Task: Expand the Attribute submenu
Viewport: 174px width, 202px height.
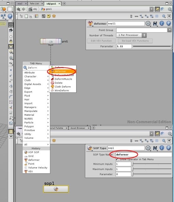Action: pos(36,72)
